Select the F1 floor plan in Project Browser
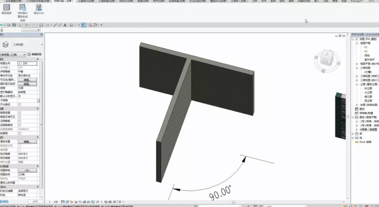The width and height of the screenshot is (379, 207). (x=365, y=47)
